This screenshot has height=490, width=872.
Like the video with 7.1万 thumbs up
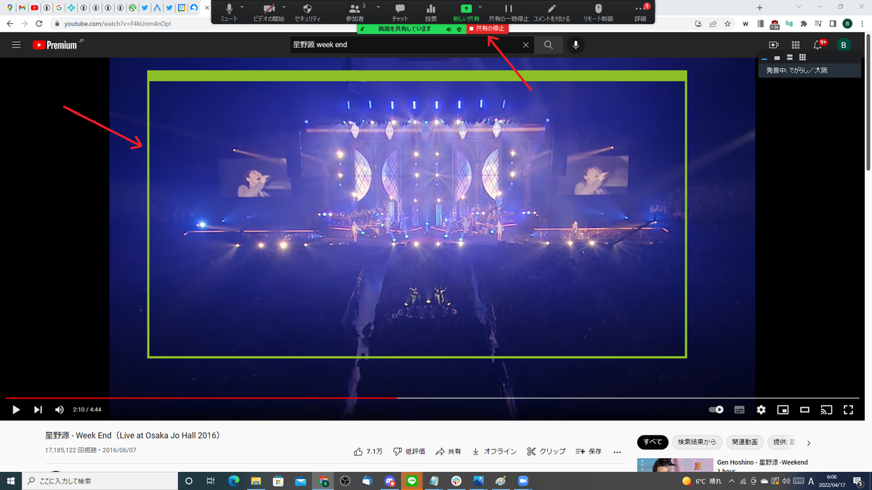(x=368, y=451)
